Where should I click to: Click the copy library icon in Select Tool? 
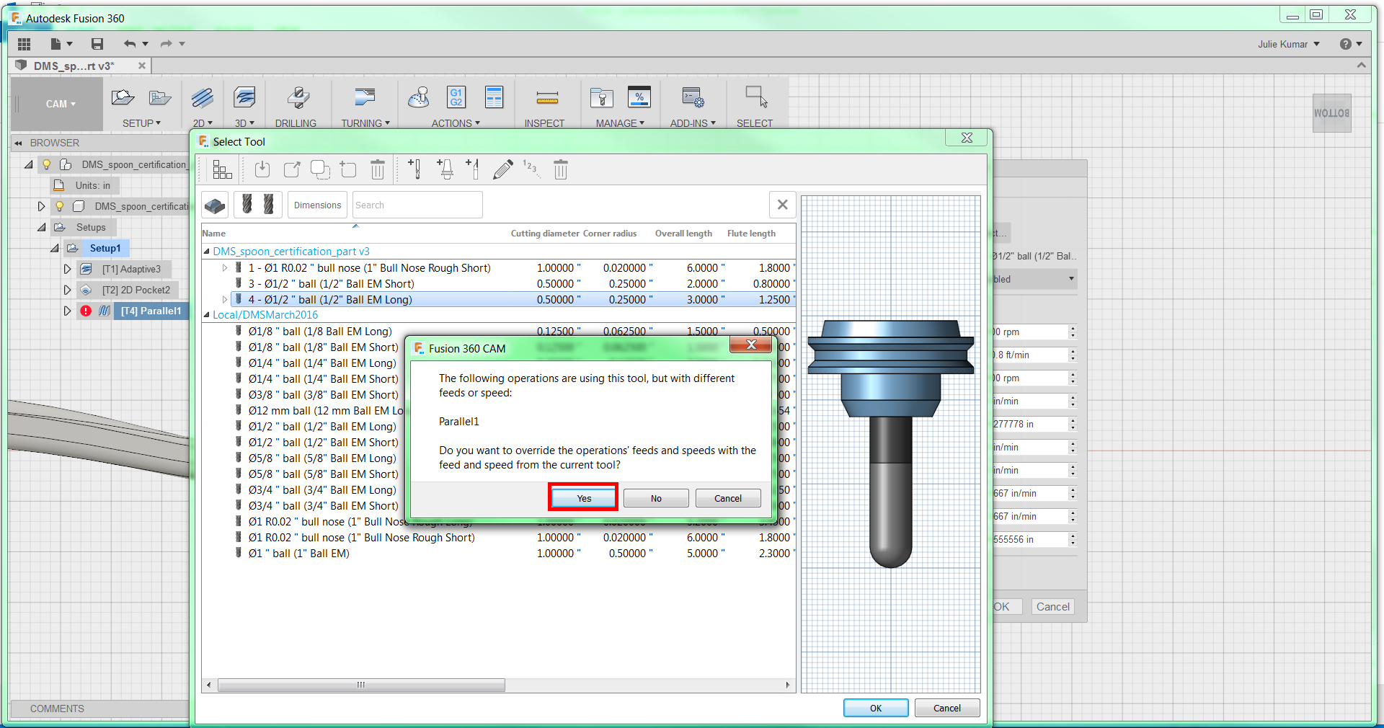tap(320, 170)
